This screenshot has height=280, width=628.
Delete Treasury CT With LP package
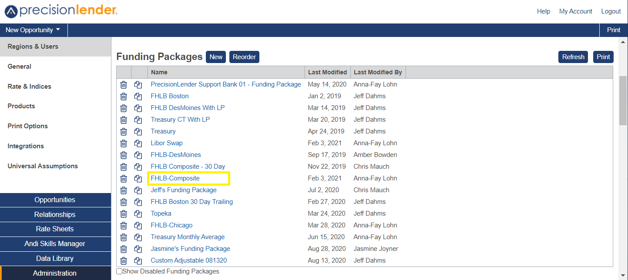tap(124, 120)
